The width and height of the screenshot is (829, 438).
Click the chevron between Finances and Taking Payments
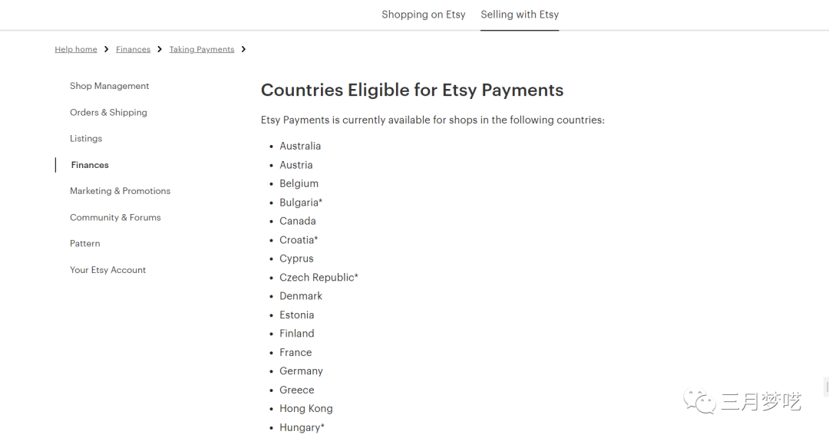point(160,49)
